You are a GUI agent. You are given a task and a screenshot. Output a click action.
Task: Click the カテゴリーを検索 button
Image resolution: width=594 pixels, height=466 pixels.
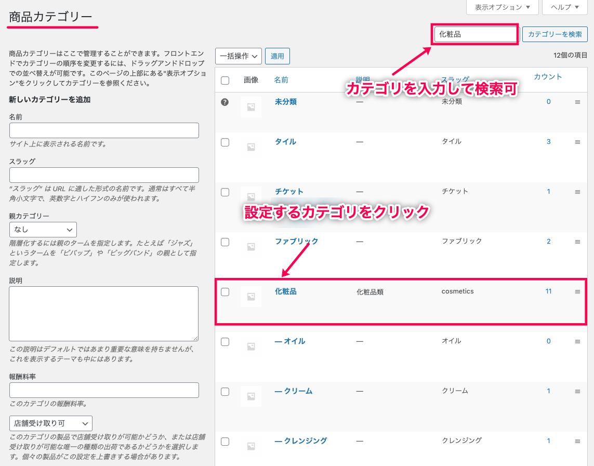(x=555, y=34)
